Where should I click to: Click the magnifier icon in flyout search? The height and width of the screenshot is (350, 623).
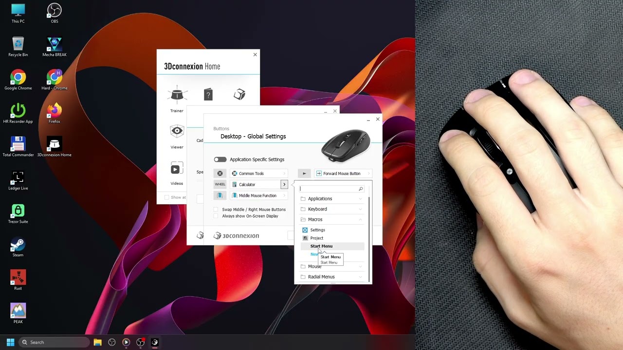pos(361,189)
